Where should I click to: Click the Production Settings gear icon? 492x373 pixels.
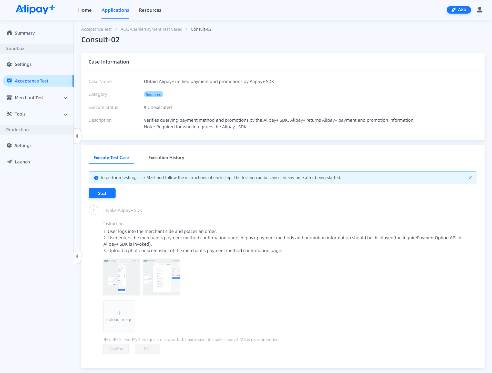9,146
